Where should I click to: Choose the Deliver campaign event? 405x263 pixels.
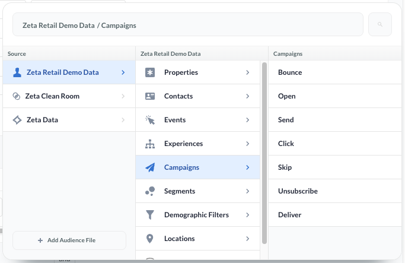point(335,215)
